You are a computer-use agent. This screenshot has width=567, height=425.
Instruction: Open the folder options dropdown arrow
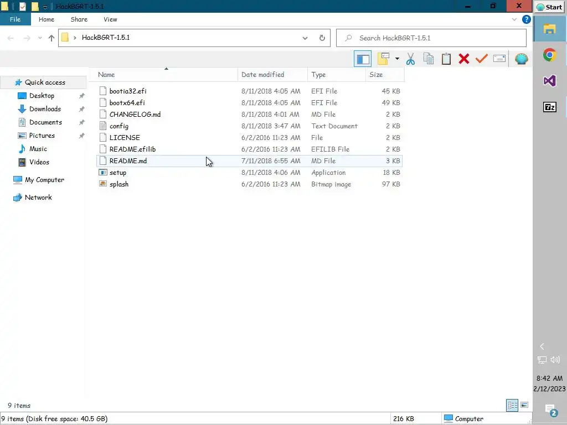[397, 59]
